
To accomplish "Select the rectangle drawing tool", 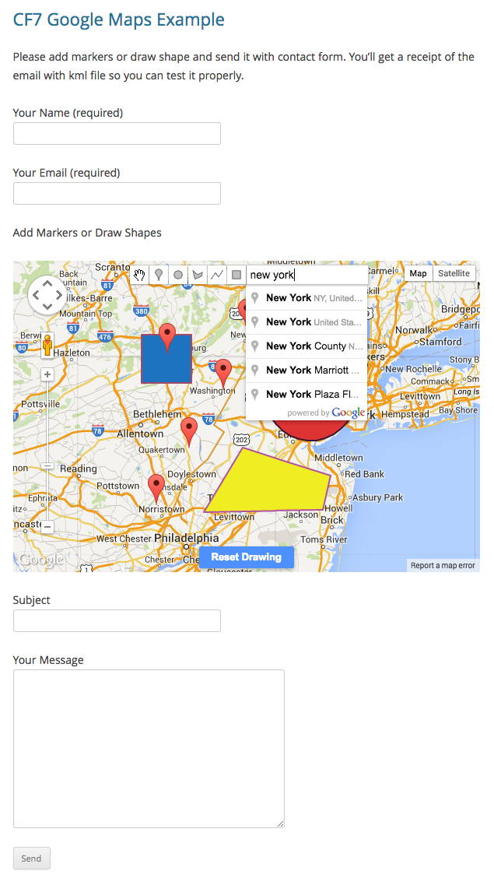I will click(x=236, y=275).
